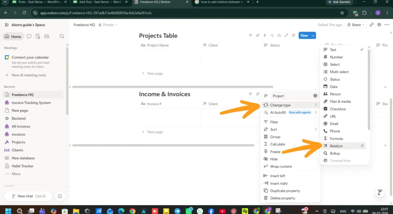Screen dimensions: 393x214
Task: Open Projects Table in full page
Action: tap(286, 36)
